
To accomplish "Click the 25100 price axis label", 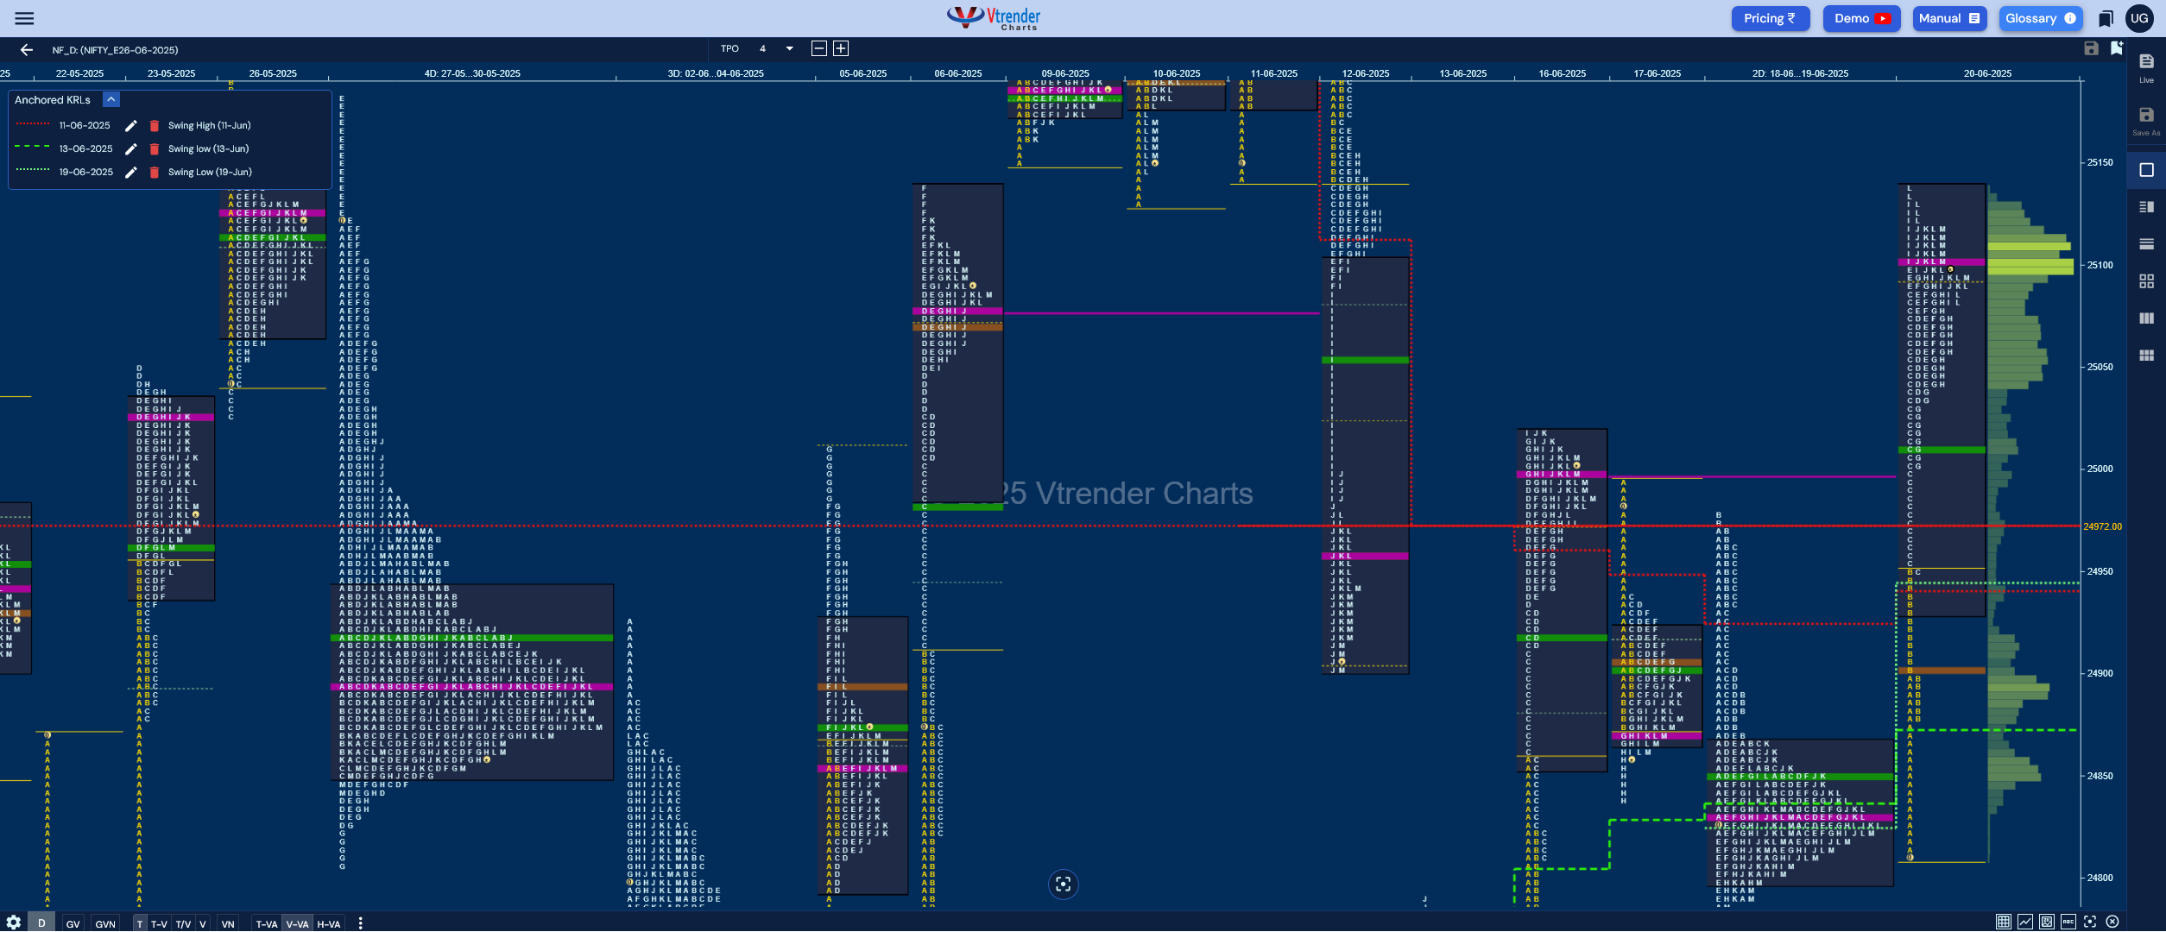I will coord(2100,265).
